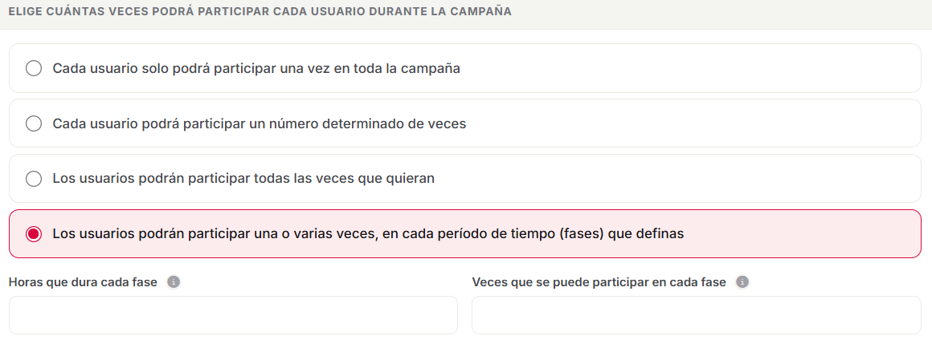The height and width of the screenshot is (348, 932).
Task: Click 'Veces que se puede participar en cada fase' label
Action: point(599,282)
